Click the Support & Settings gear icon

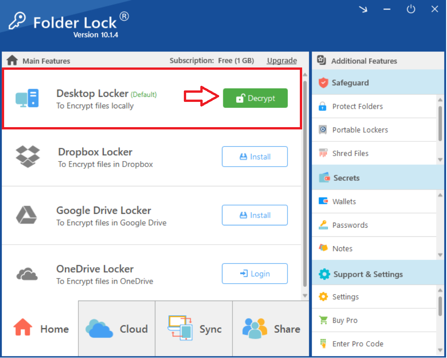point(325,274)
